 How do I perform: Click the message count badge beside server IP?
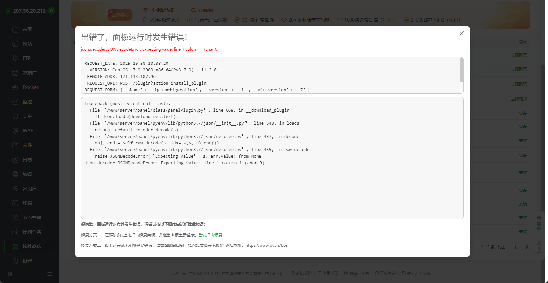tap(51, 11)
